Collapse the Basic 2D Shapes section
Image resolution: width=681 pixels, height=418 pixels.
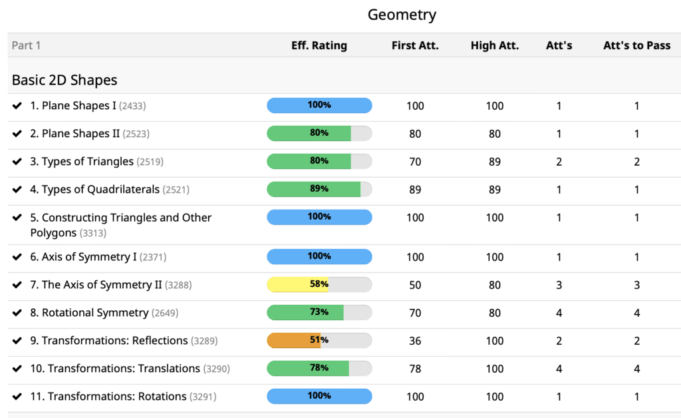pyautogui.click(x=63, y=79)
